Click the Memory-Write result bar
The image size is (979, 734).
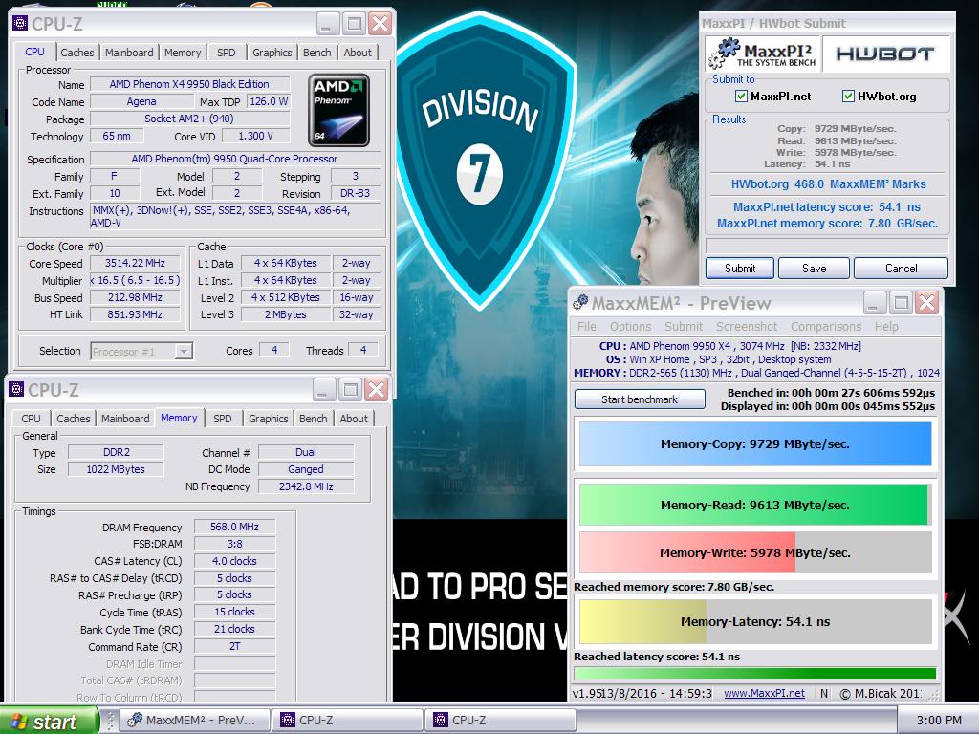coord(755,552)
